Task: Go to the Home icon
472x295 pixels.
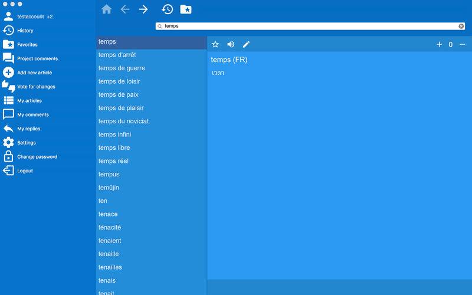Action: click(x=107, y=9)
